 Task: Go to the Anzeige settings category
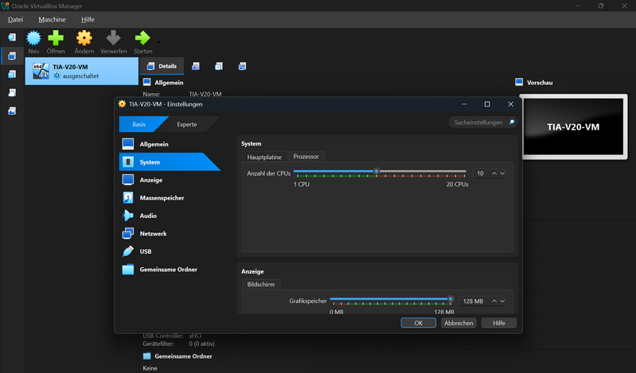click(x=150, y=180)
